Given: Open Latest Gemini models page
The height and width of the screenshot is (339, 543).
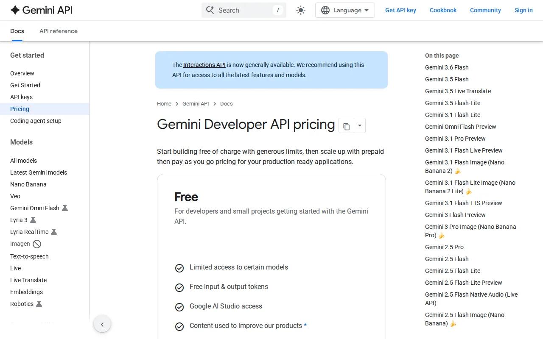Looking at the screenshot, I should pos(39,172).
